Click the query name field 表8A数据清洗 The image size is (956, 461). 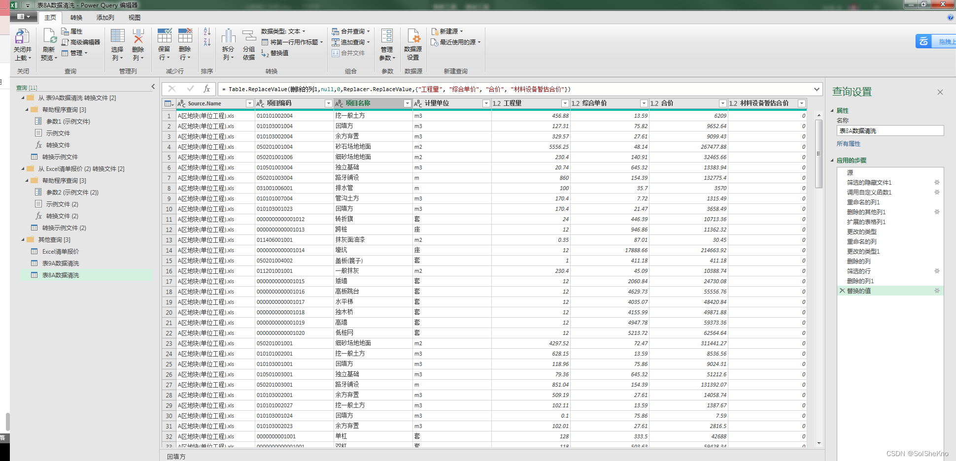pyautogui.click(x=890, y=131)
